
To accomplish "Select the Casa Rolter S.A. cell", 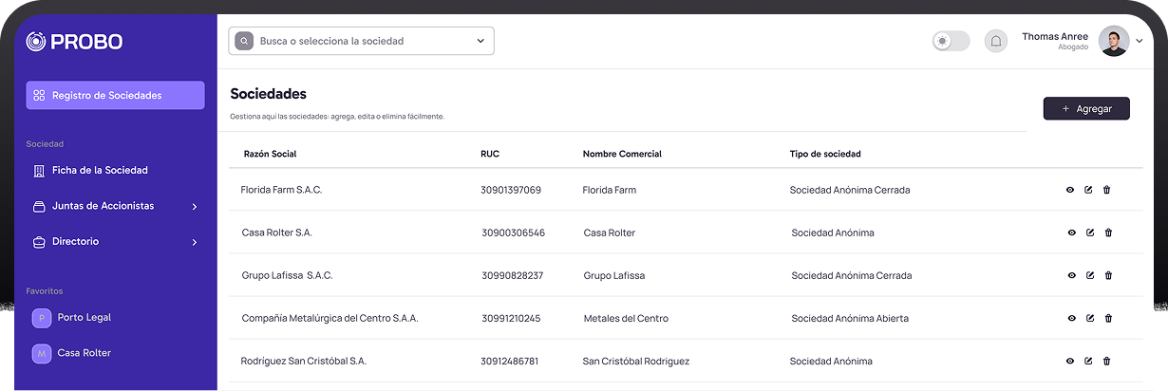I will point(277,233).
